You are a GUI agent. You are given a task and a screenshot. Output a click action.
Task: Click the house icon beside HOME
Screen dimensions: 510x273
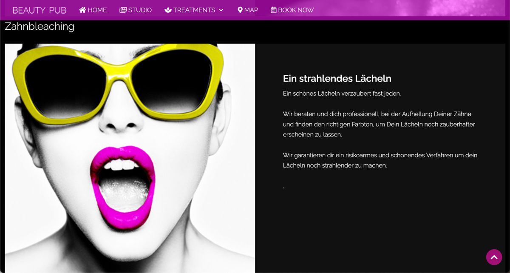pyautogui.click(x=82, y=10)
